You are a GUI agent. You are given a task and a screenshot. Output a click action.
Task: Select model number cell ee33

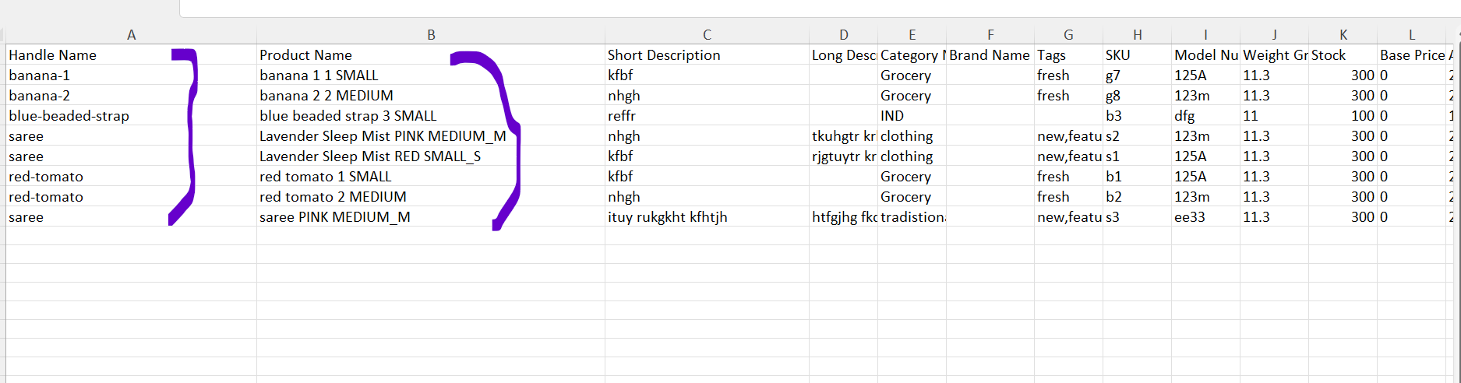1206,217
